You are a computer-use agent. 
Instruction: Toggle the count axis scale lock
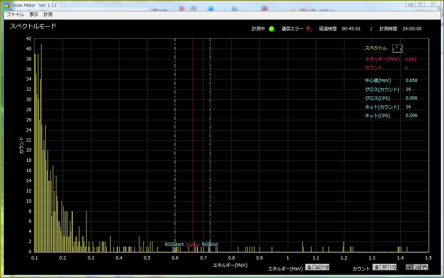click(376, 267)
